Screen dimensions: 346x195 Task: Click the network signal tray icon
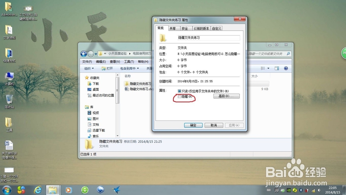point(313,190)
